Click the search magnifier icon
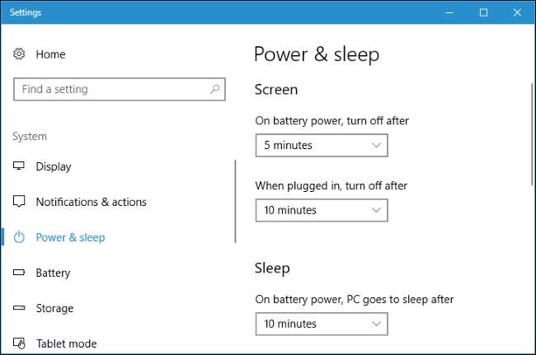 214,89
